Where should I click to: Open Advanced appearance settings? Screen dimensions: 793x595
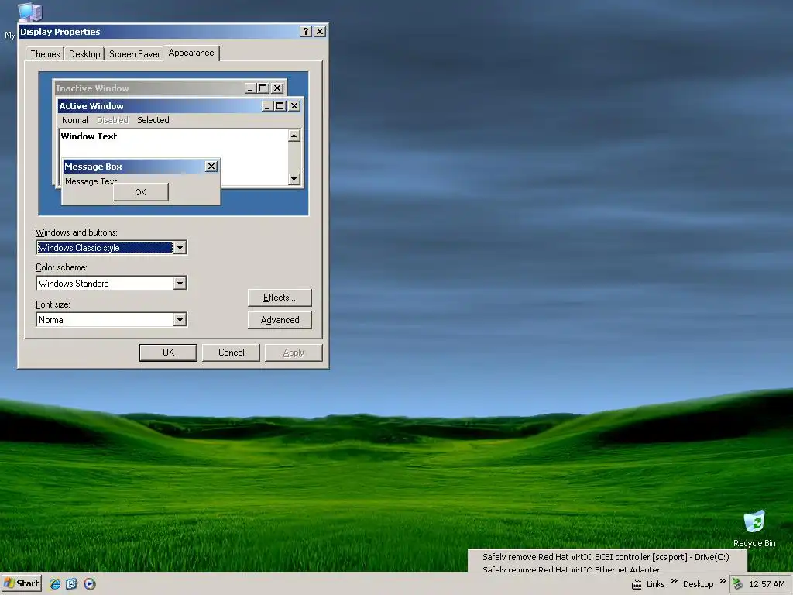[x=280, y=320]
